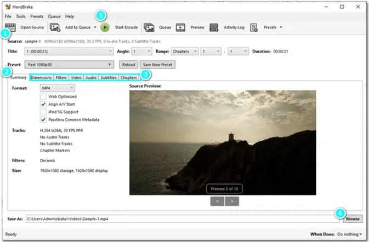Enable iPod 5G Support checkbox
This screenshot has width=369, height=242.
pos(43,112)
